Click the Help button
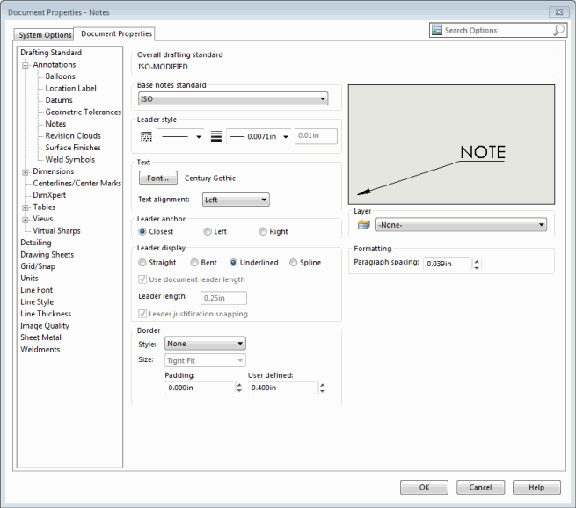This screenshot has height=508, width=576. (x=536, y=488)
